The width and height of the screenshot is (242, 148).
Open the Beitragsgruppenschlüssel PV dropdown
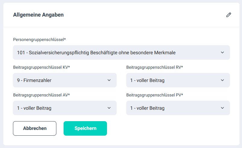tap(178, 108)
